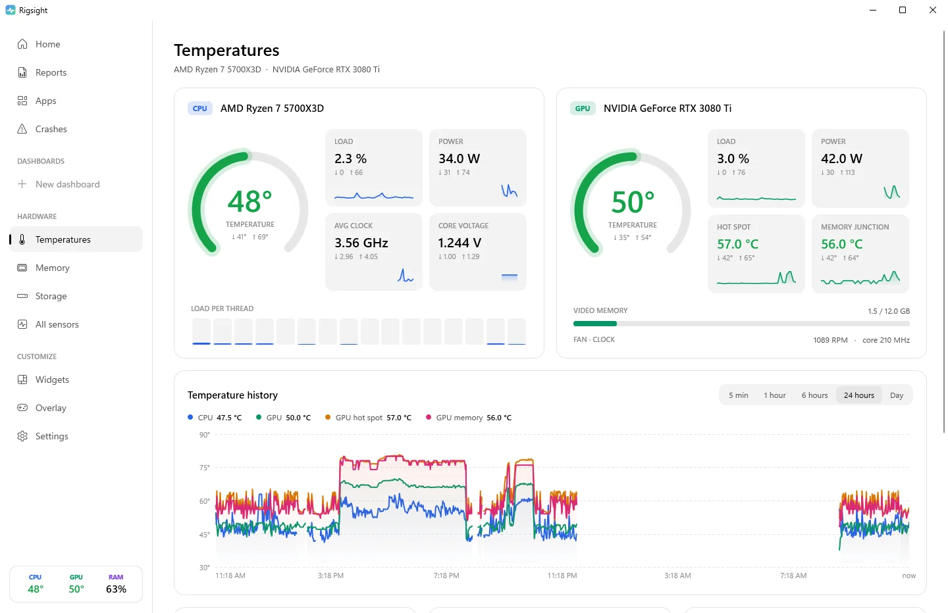Click the temperature history chart area

[562, 501]
